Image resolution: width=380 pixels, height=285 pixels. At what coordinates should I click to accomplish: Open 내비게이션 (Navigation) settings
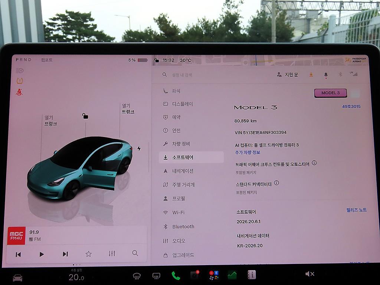[178, 171]
